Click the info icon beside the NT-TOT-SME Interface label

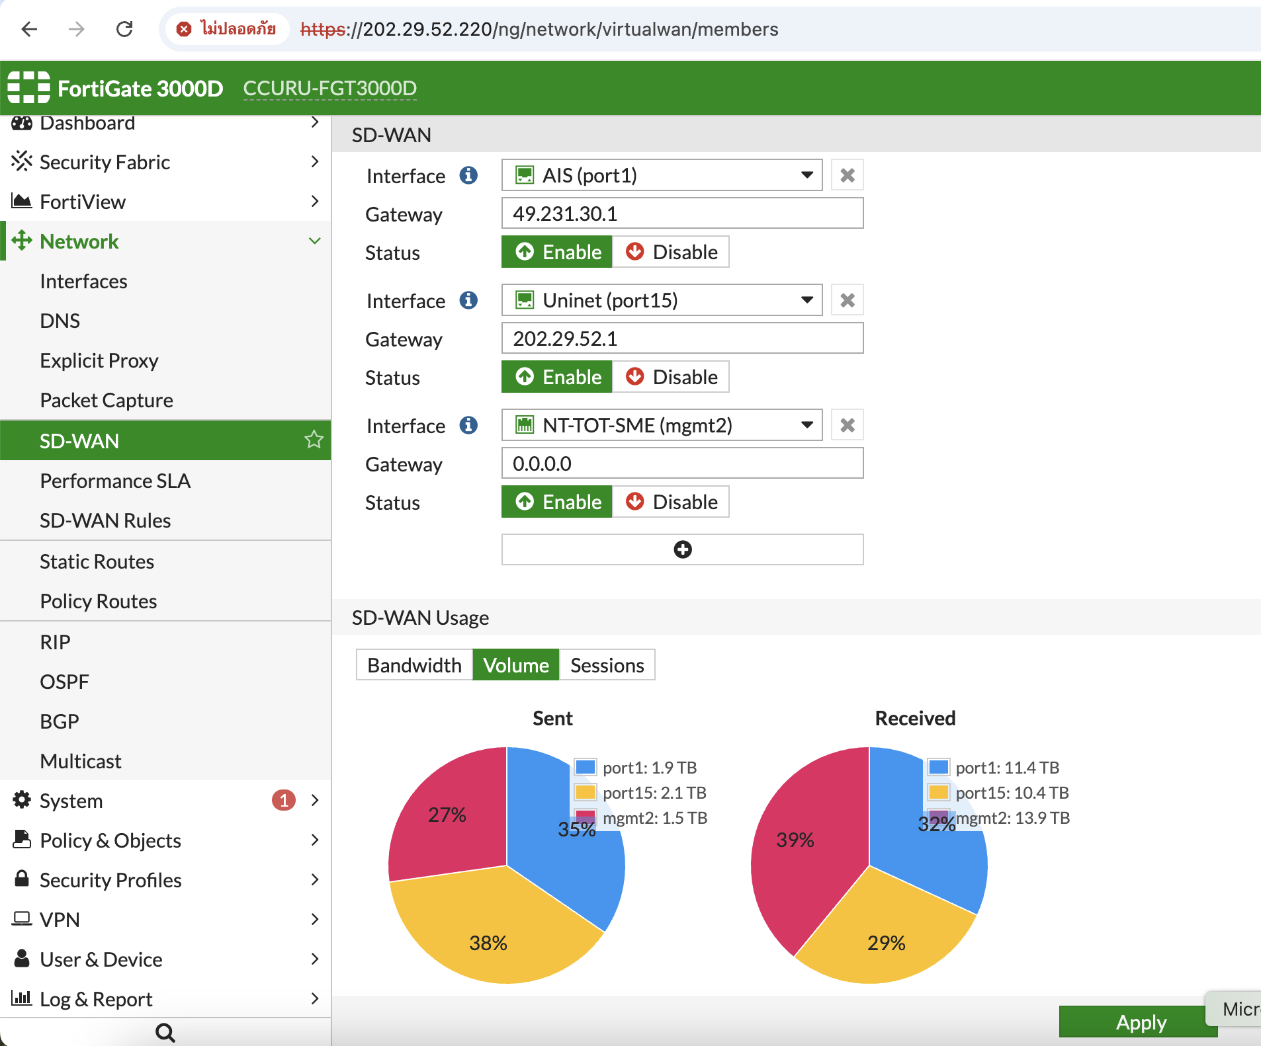[468, 425]
